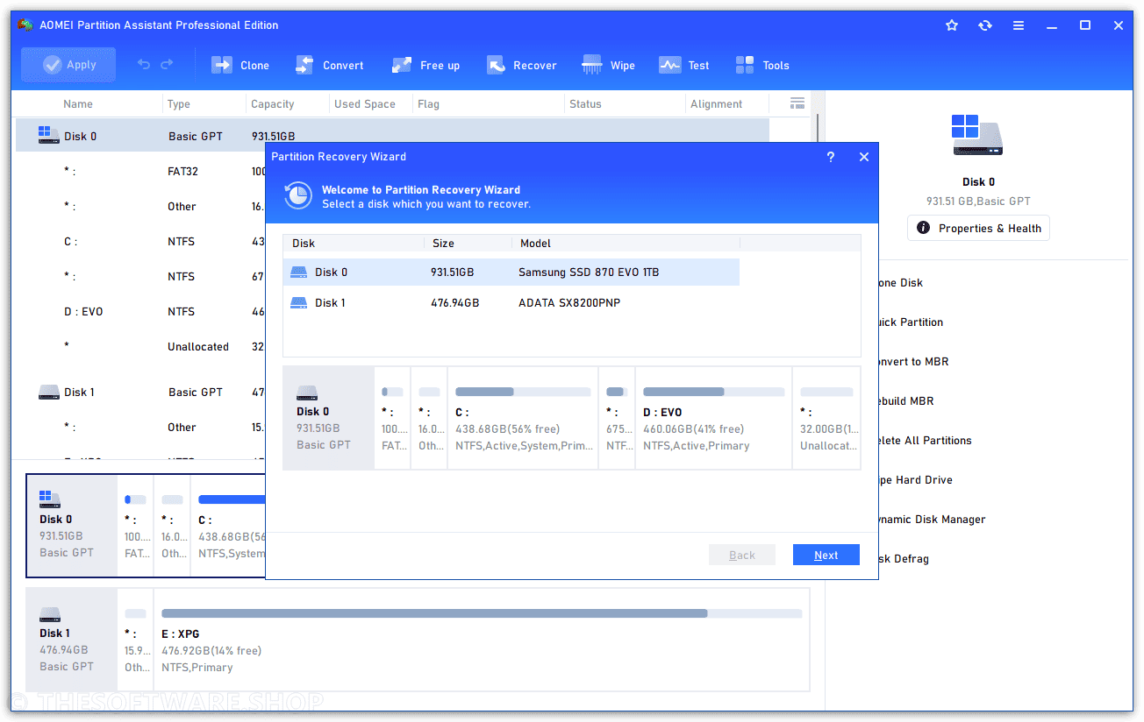The height and width of the screenshot is (722, 1144).
Task: Click the Capacity column header
Action: click(x=273, y=103)
